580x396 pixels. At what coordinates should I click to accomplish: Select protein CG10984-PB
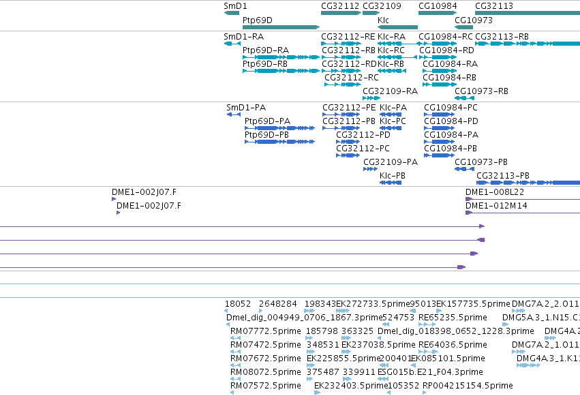tap(439, 155)
